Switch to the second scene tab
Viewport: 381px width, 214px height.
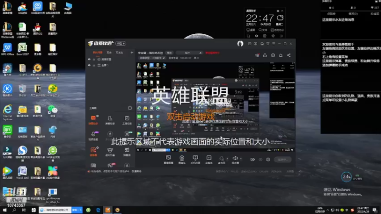click(x=109, y=52)
